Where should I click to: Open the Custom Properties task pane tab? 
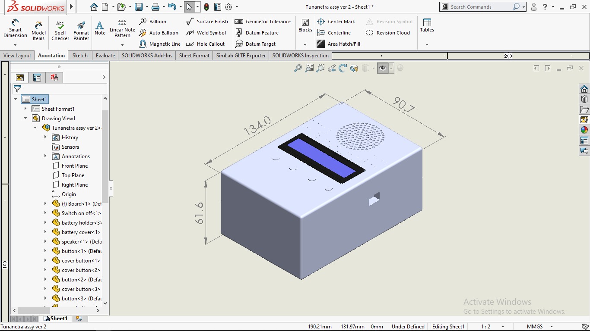[584, 141]
